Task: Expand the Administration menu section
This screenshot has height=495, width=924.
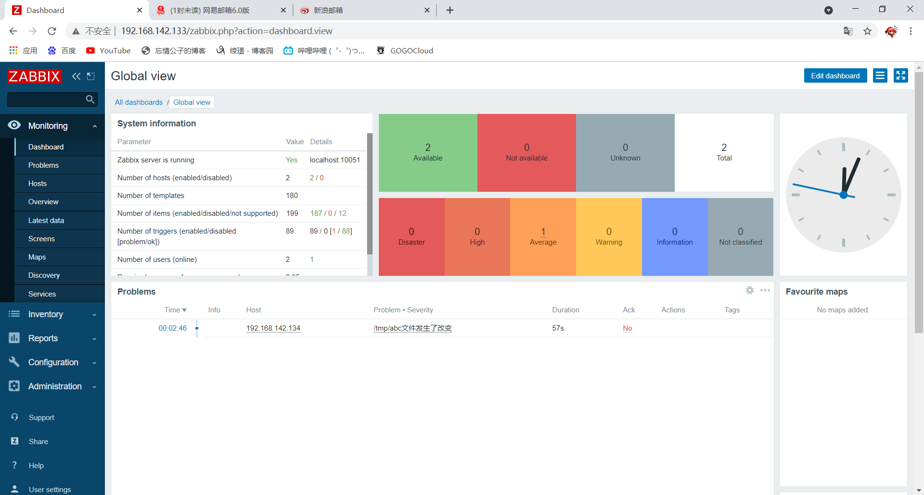Action: (94, 386)
